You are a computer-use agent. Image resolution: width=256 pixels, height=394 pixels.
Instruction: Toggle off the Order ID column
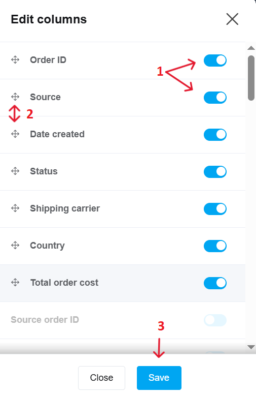coord(215,60)
